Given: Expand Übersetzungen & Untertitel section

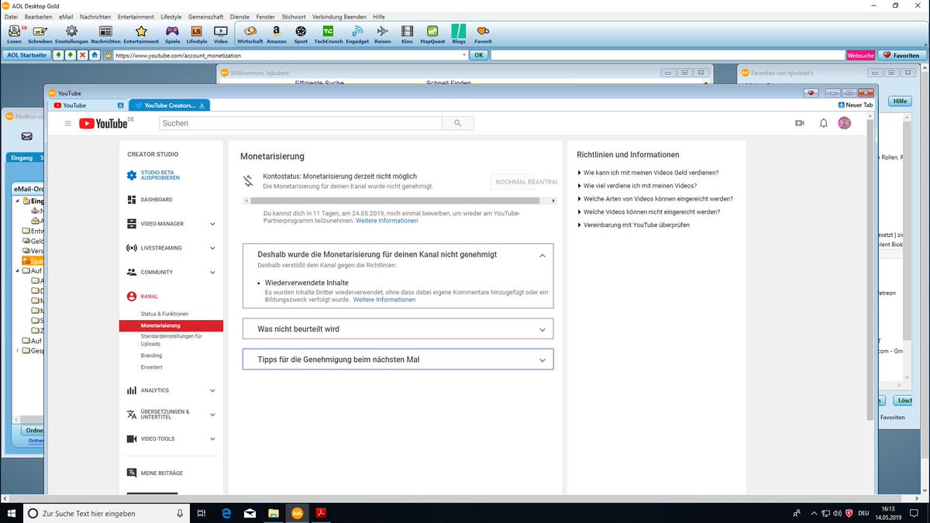Looking at the screenshot, I should coord(212,415).
